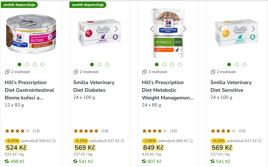The height and width of the screenshot is (167, 268).
Task: Select third image dot for Smilla Diabetes
Action: pyautogui.click(x=107, y=64)
